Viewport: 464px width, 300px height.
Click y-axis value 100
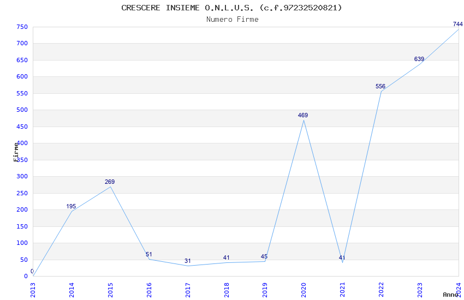point(22,243)
